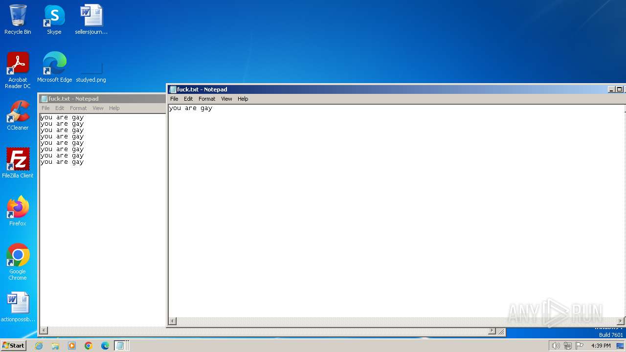The width and height of the screenshot is (626, 352).
Task: Open Internet Explorer from the taskbar
Action: (x=39, y=346)
